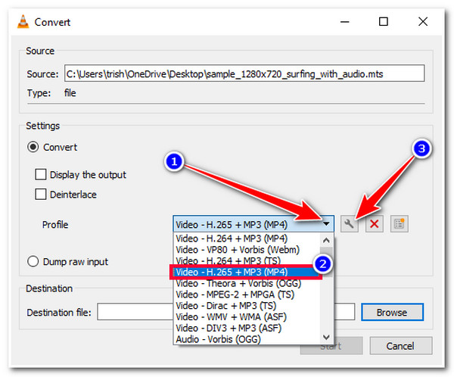Screen dimensions: 454x377
Task: Click the Browse button
Action: point(392,313)
